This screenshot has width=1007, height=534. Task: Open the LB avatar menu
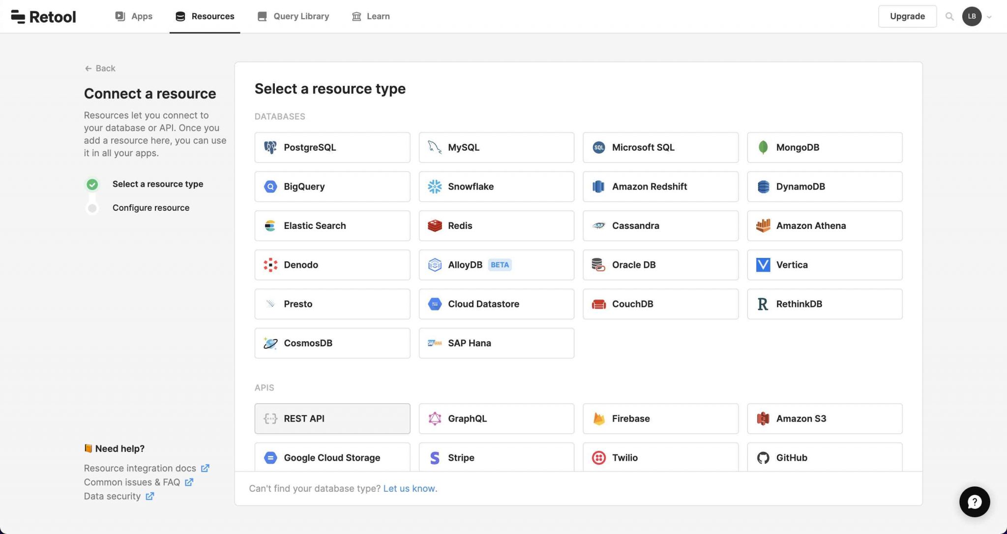click(972, 16)
